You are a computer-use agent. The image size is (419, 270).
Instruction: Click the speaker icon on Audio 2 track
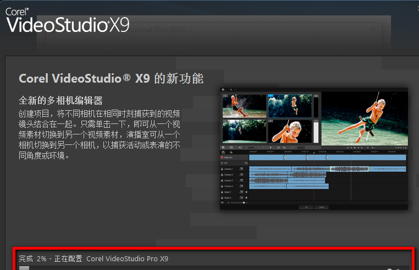coord(246,197)
